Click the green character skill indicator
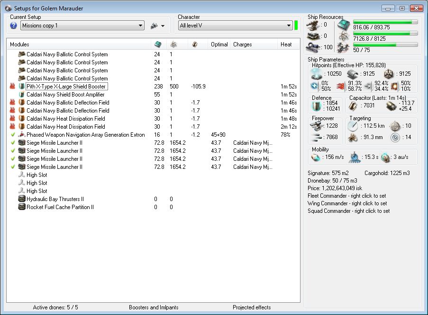The image size is (428, 315). tap(296, 26)
